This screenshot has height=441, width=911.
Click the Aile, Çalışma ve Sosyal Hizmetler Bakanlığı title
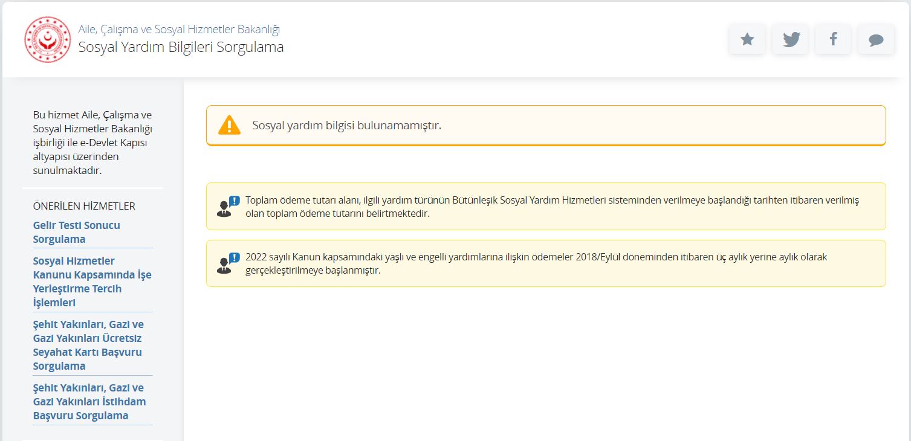[179, 29]
